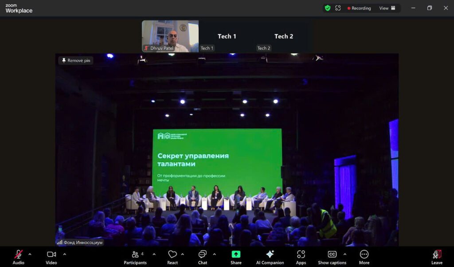This screenshot has height=267, width=454.
Task: Toggle side-by-side view with the arrows icon
Action: point(338,8)
